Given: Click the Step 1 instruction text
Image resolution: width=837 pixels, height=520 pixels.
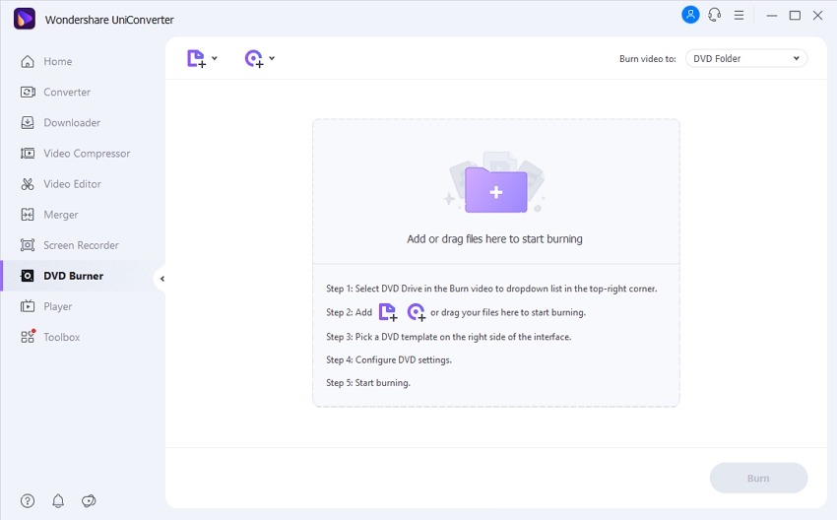Looking at the screenshot, I should pos(491,289).
